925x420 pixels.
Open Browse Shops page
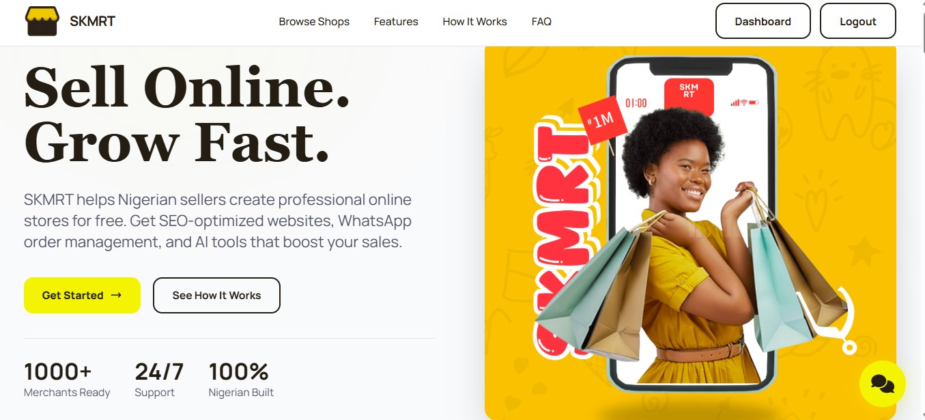tap(314, 22)
